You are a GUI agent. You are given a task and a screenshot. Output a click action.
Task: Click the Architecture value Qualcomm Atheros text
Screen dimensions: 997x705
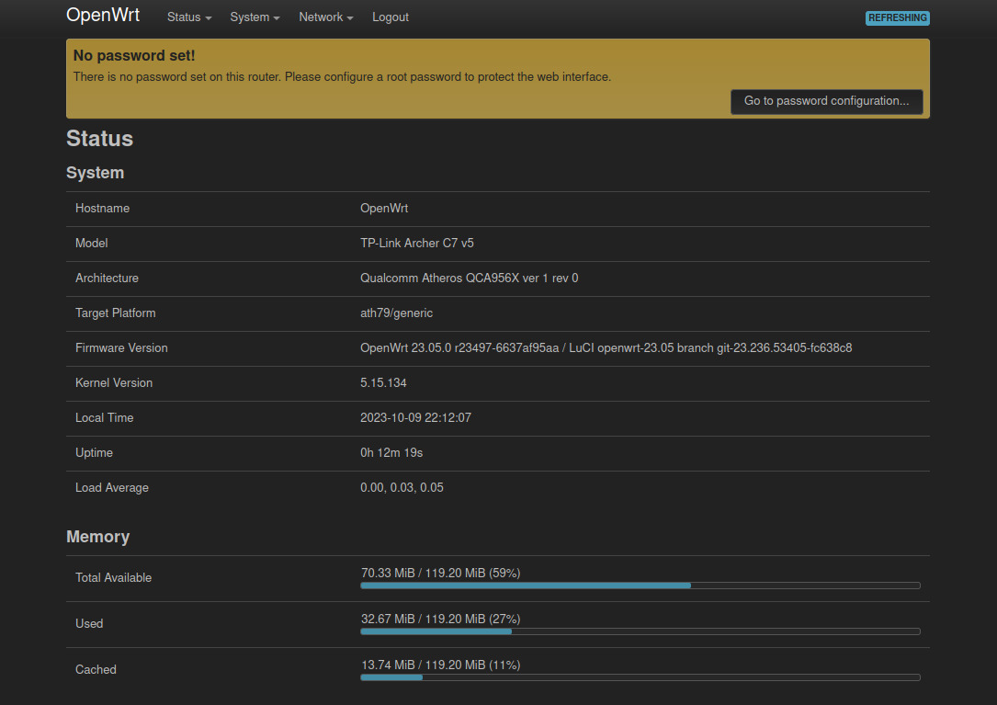click(469, 279)
